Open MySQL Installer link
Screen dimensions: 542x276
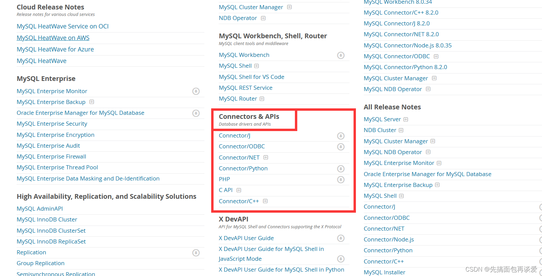pyautogui.click(x=384, y=272)
